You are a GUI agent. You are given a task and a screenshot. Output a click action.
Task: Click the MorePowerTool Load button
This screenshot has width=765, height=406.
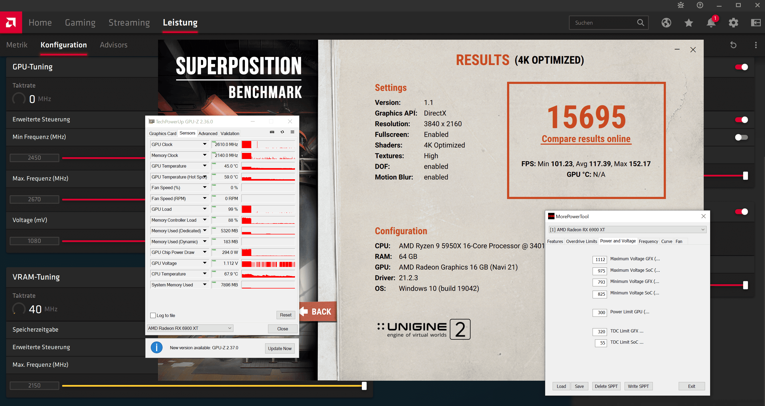tap(561, 386)
